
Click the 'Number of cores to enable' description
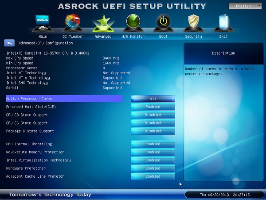tap(219, 71)
